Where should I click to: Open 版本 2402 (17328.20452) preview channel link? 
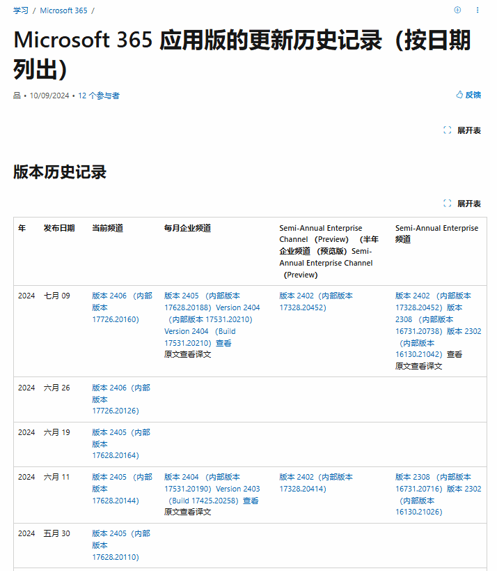tap(316, 301)
